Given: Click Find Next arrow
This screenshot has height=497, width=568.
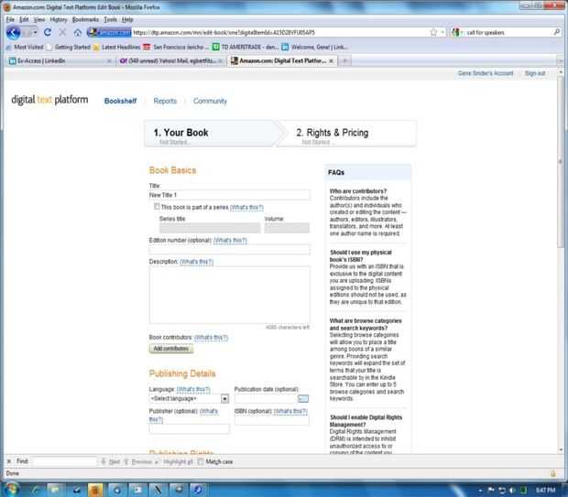Looking at the screenshot, I should 111,462.
